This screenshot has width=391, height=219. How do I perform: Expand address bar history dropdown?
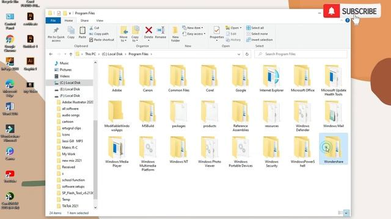click(x=239, y=54)
